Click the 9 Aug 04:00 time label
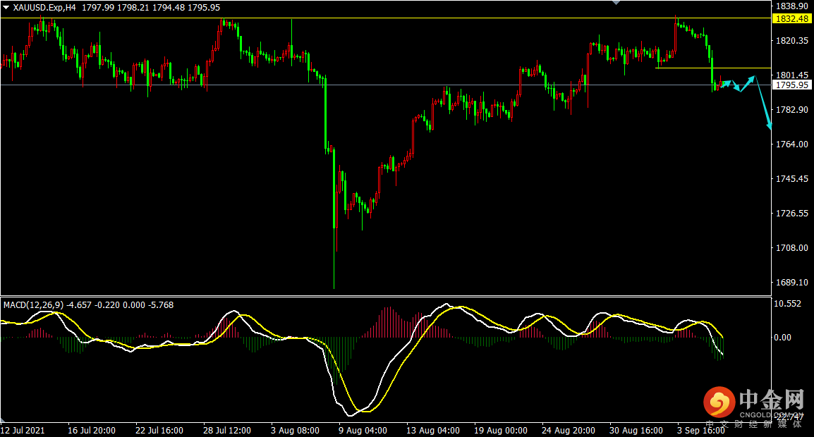 tap(363, 430)
